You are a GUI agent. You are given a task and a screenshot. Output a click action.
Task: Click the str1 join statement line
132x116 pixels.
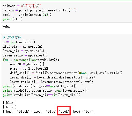click(x=27, y=15)
